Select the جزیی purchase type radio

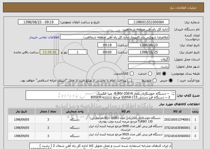[171, 80]
